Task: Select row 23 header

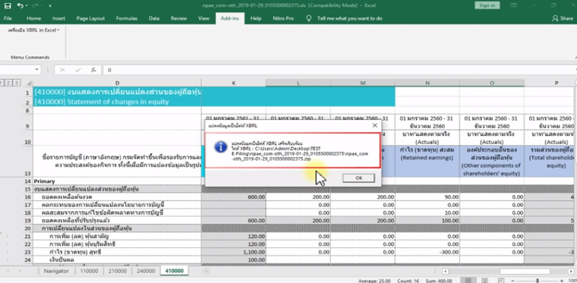Action: click(x=27, y=252)
